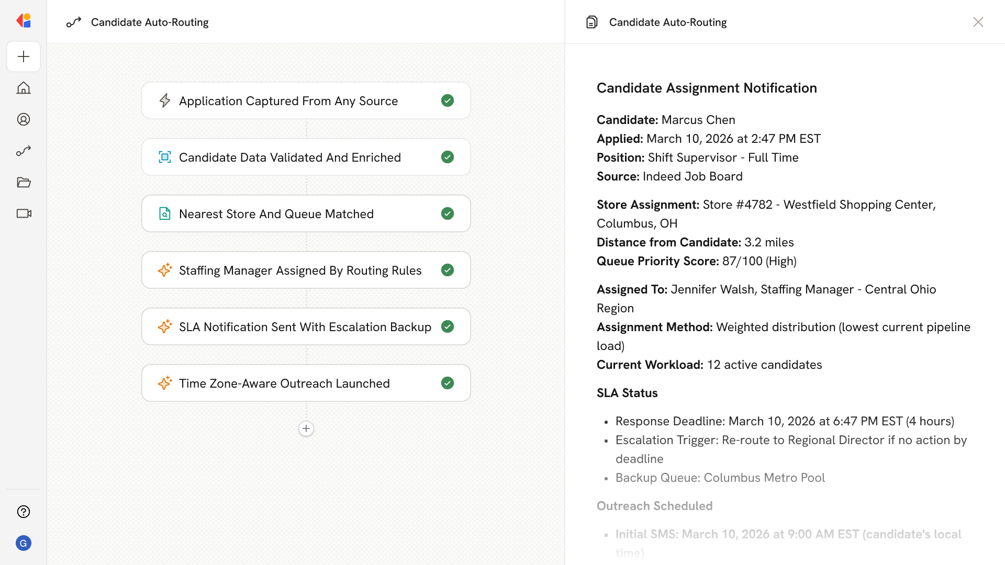
Task: Select Candidate Data Validated And Enriched step
Action: 289,157
